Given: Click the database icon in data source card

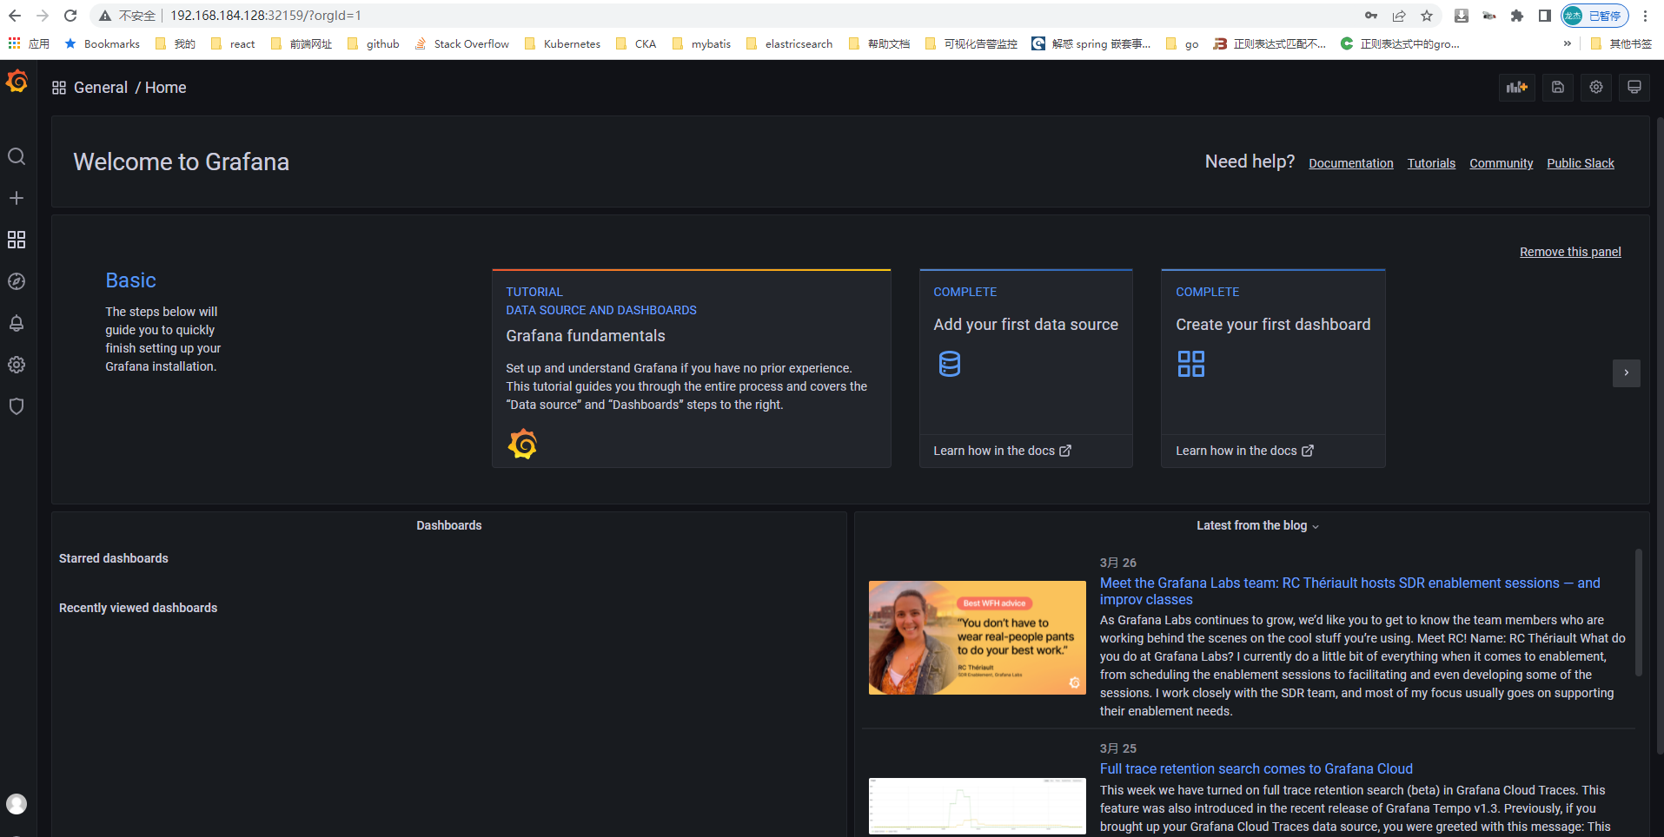Looking at the screenshot, I should 950,364.
